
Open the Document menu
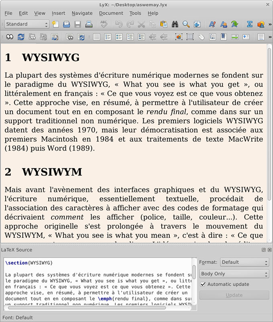click(111, 13)
